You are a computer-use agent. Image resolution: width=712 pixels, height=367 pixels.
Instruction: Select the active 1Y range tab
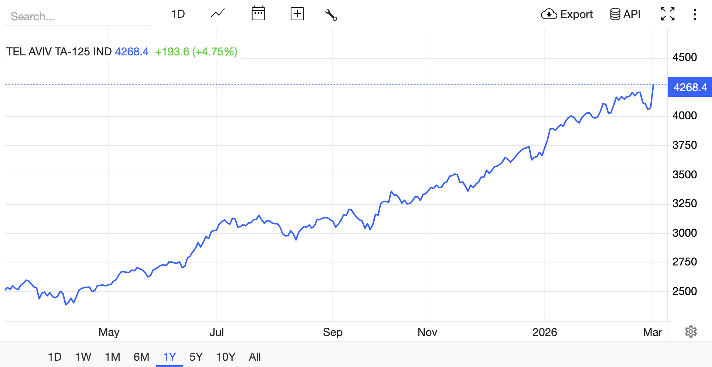click(170, 357)
